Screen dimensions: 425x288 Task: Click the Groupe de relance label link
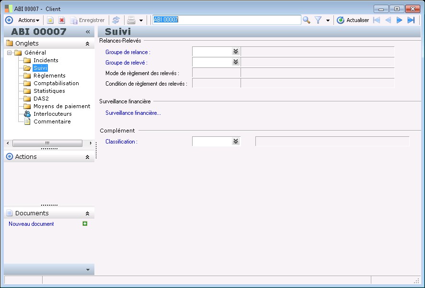pyautogui.click(x=127, y=52)
